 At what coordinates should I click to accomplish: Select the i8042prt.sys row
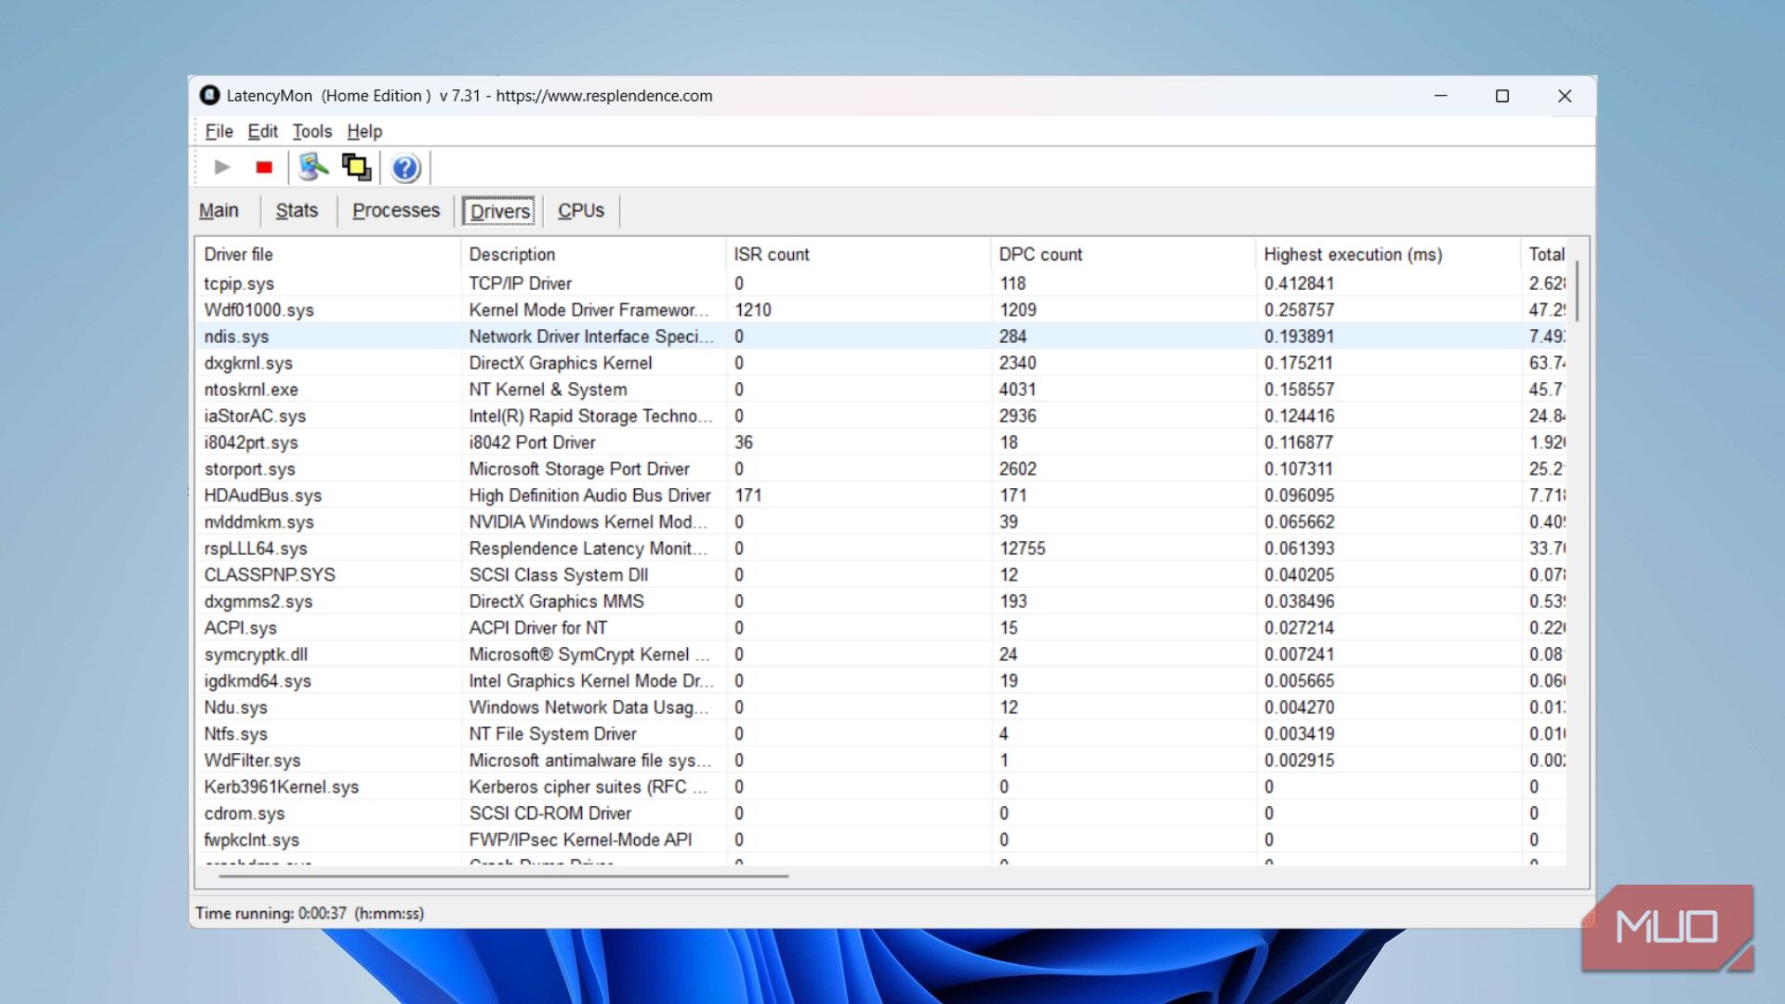point(880,442)
